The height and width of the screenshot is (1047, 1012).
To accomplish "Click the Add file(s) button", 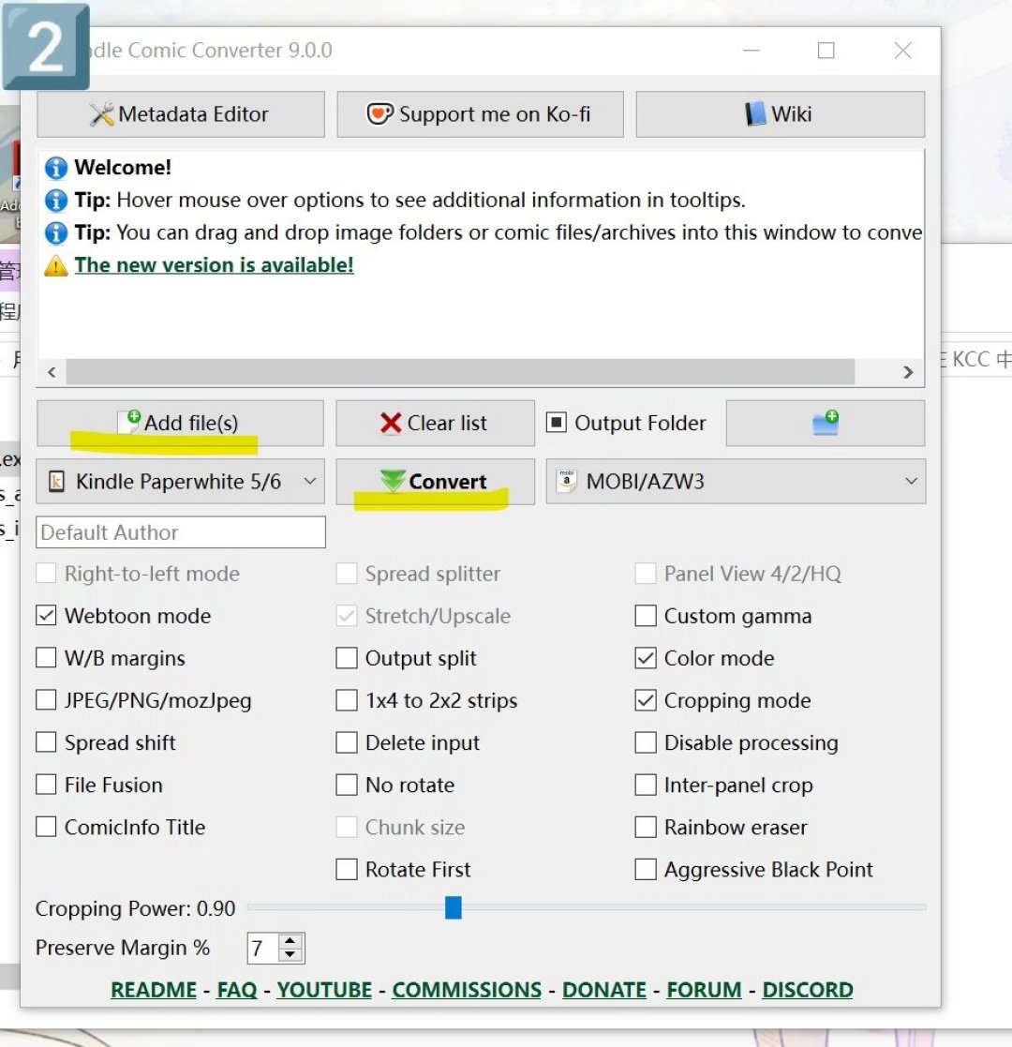I will tap(180, 424).
